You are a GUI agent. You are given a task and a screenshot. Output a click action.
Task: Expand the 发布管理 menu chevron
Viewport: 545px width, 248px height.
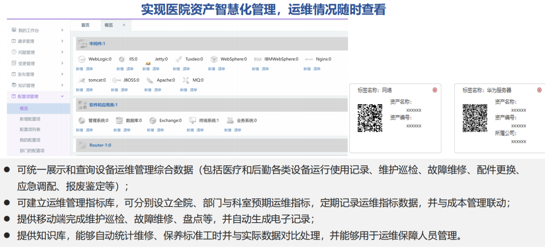pyautogui.click(x=62, y=74)
